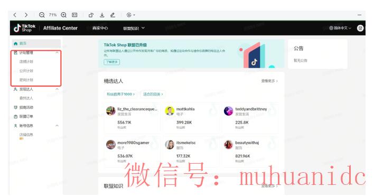
Task: Collapse the 发现达人 section chevron
Action: click(57, 89)
